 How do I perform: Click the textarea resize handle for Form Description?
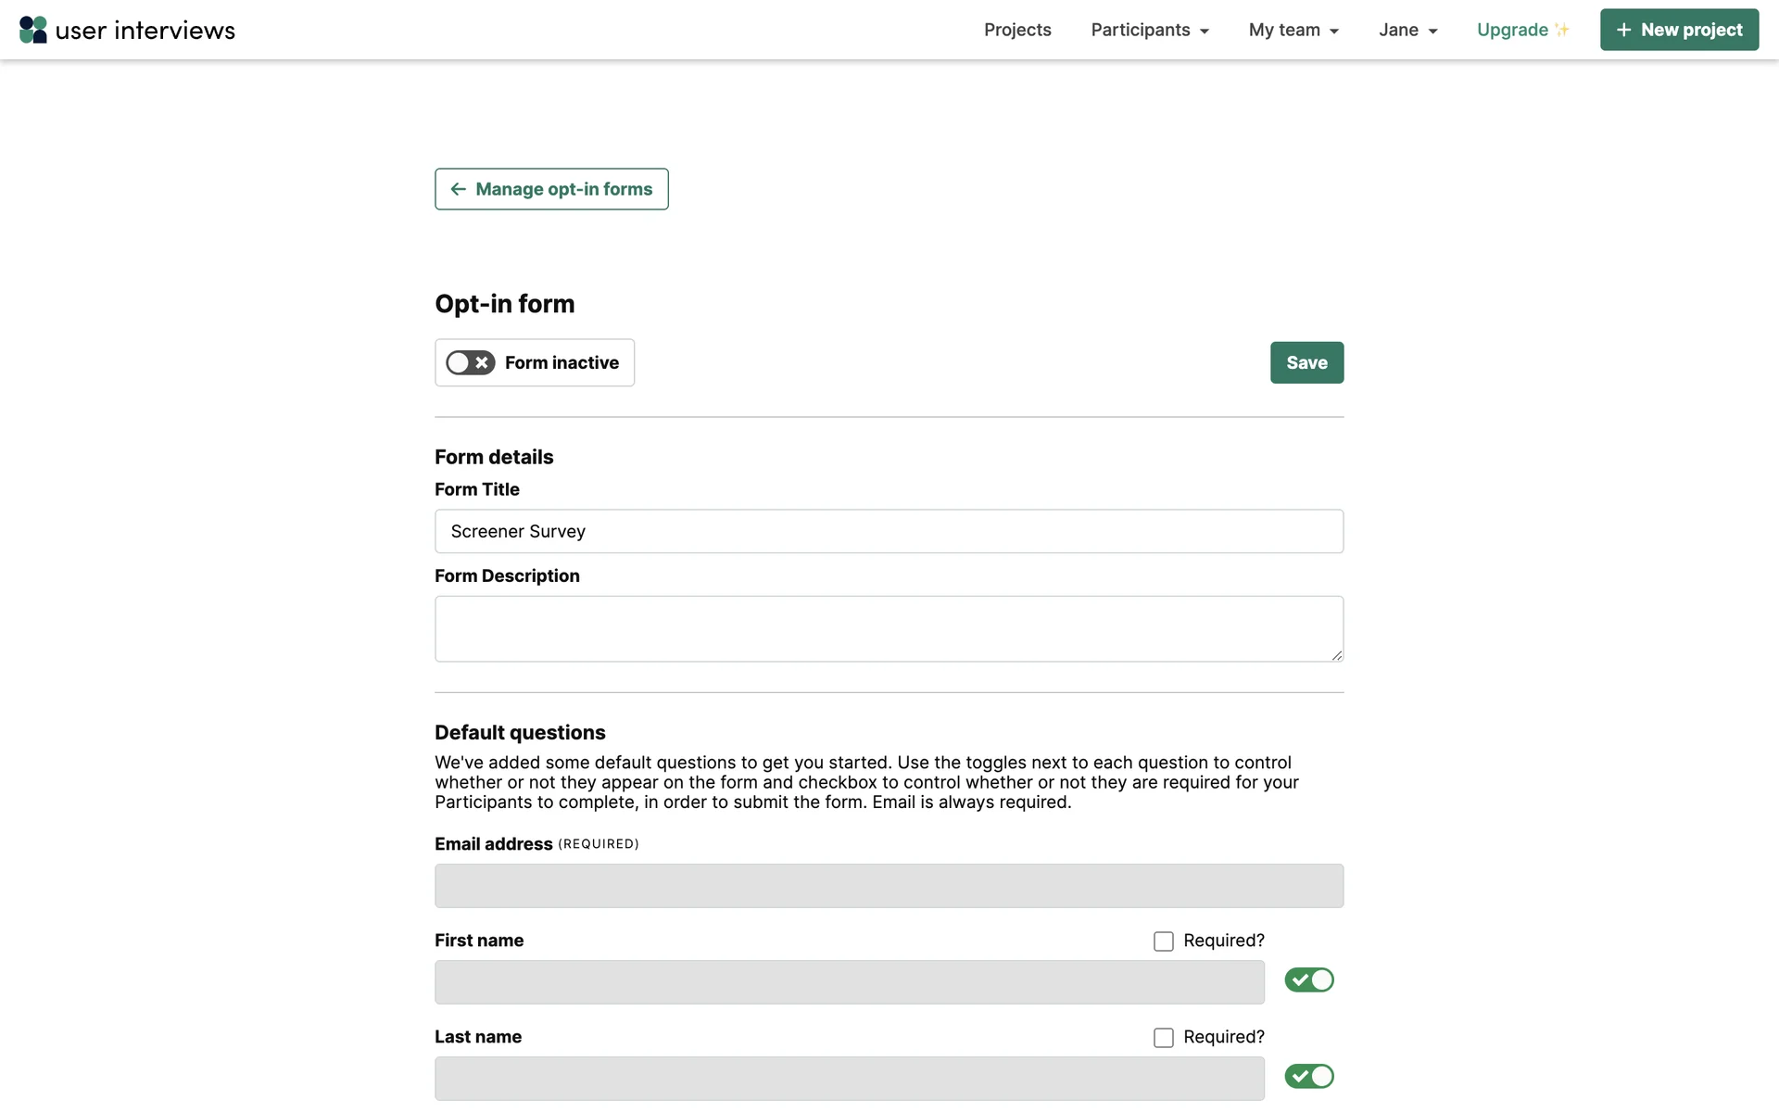point(1336,655)
